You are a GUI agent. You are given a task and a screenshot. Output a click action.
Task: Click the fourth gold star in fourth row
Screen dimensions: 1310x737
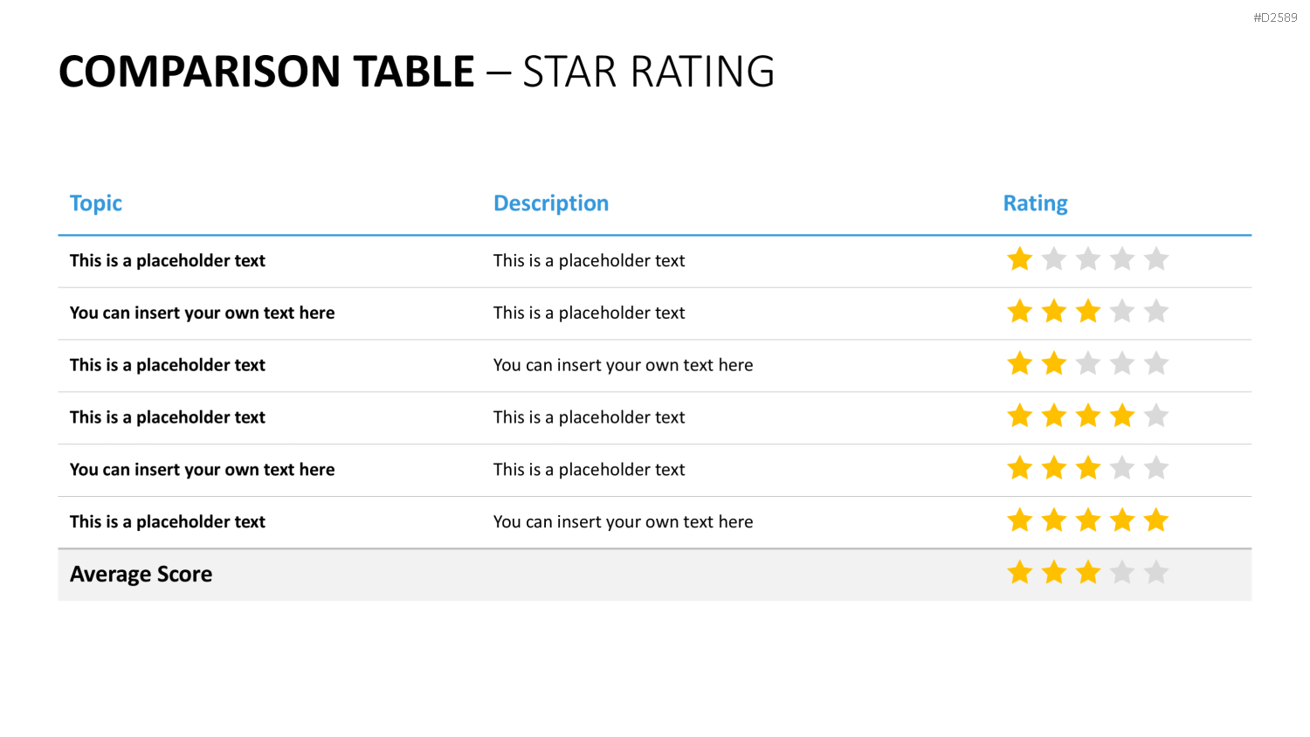[x=1122, y=417]
